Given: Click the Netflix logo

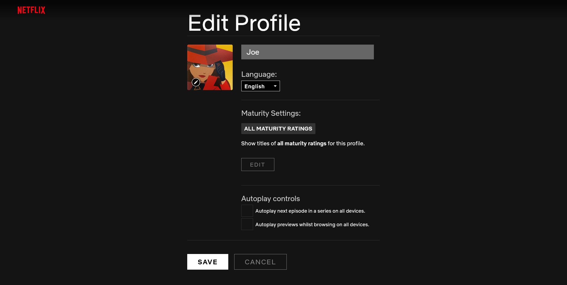Looking at the screenshot, I should coord(31,10).
